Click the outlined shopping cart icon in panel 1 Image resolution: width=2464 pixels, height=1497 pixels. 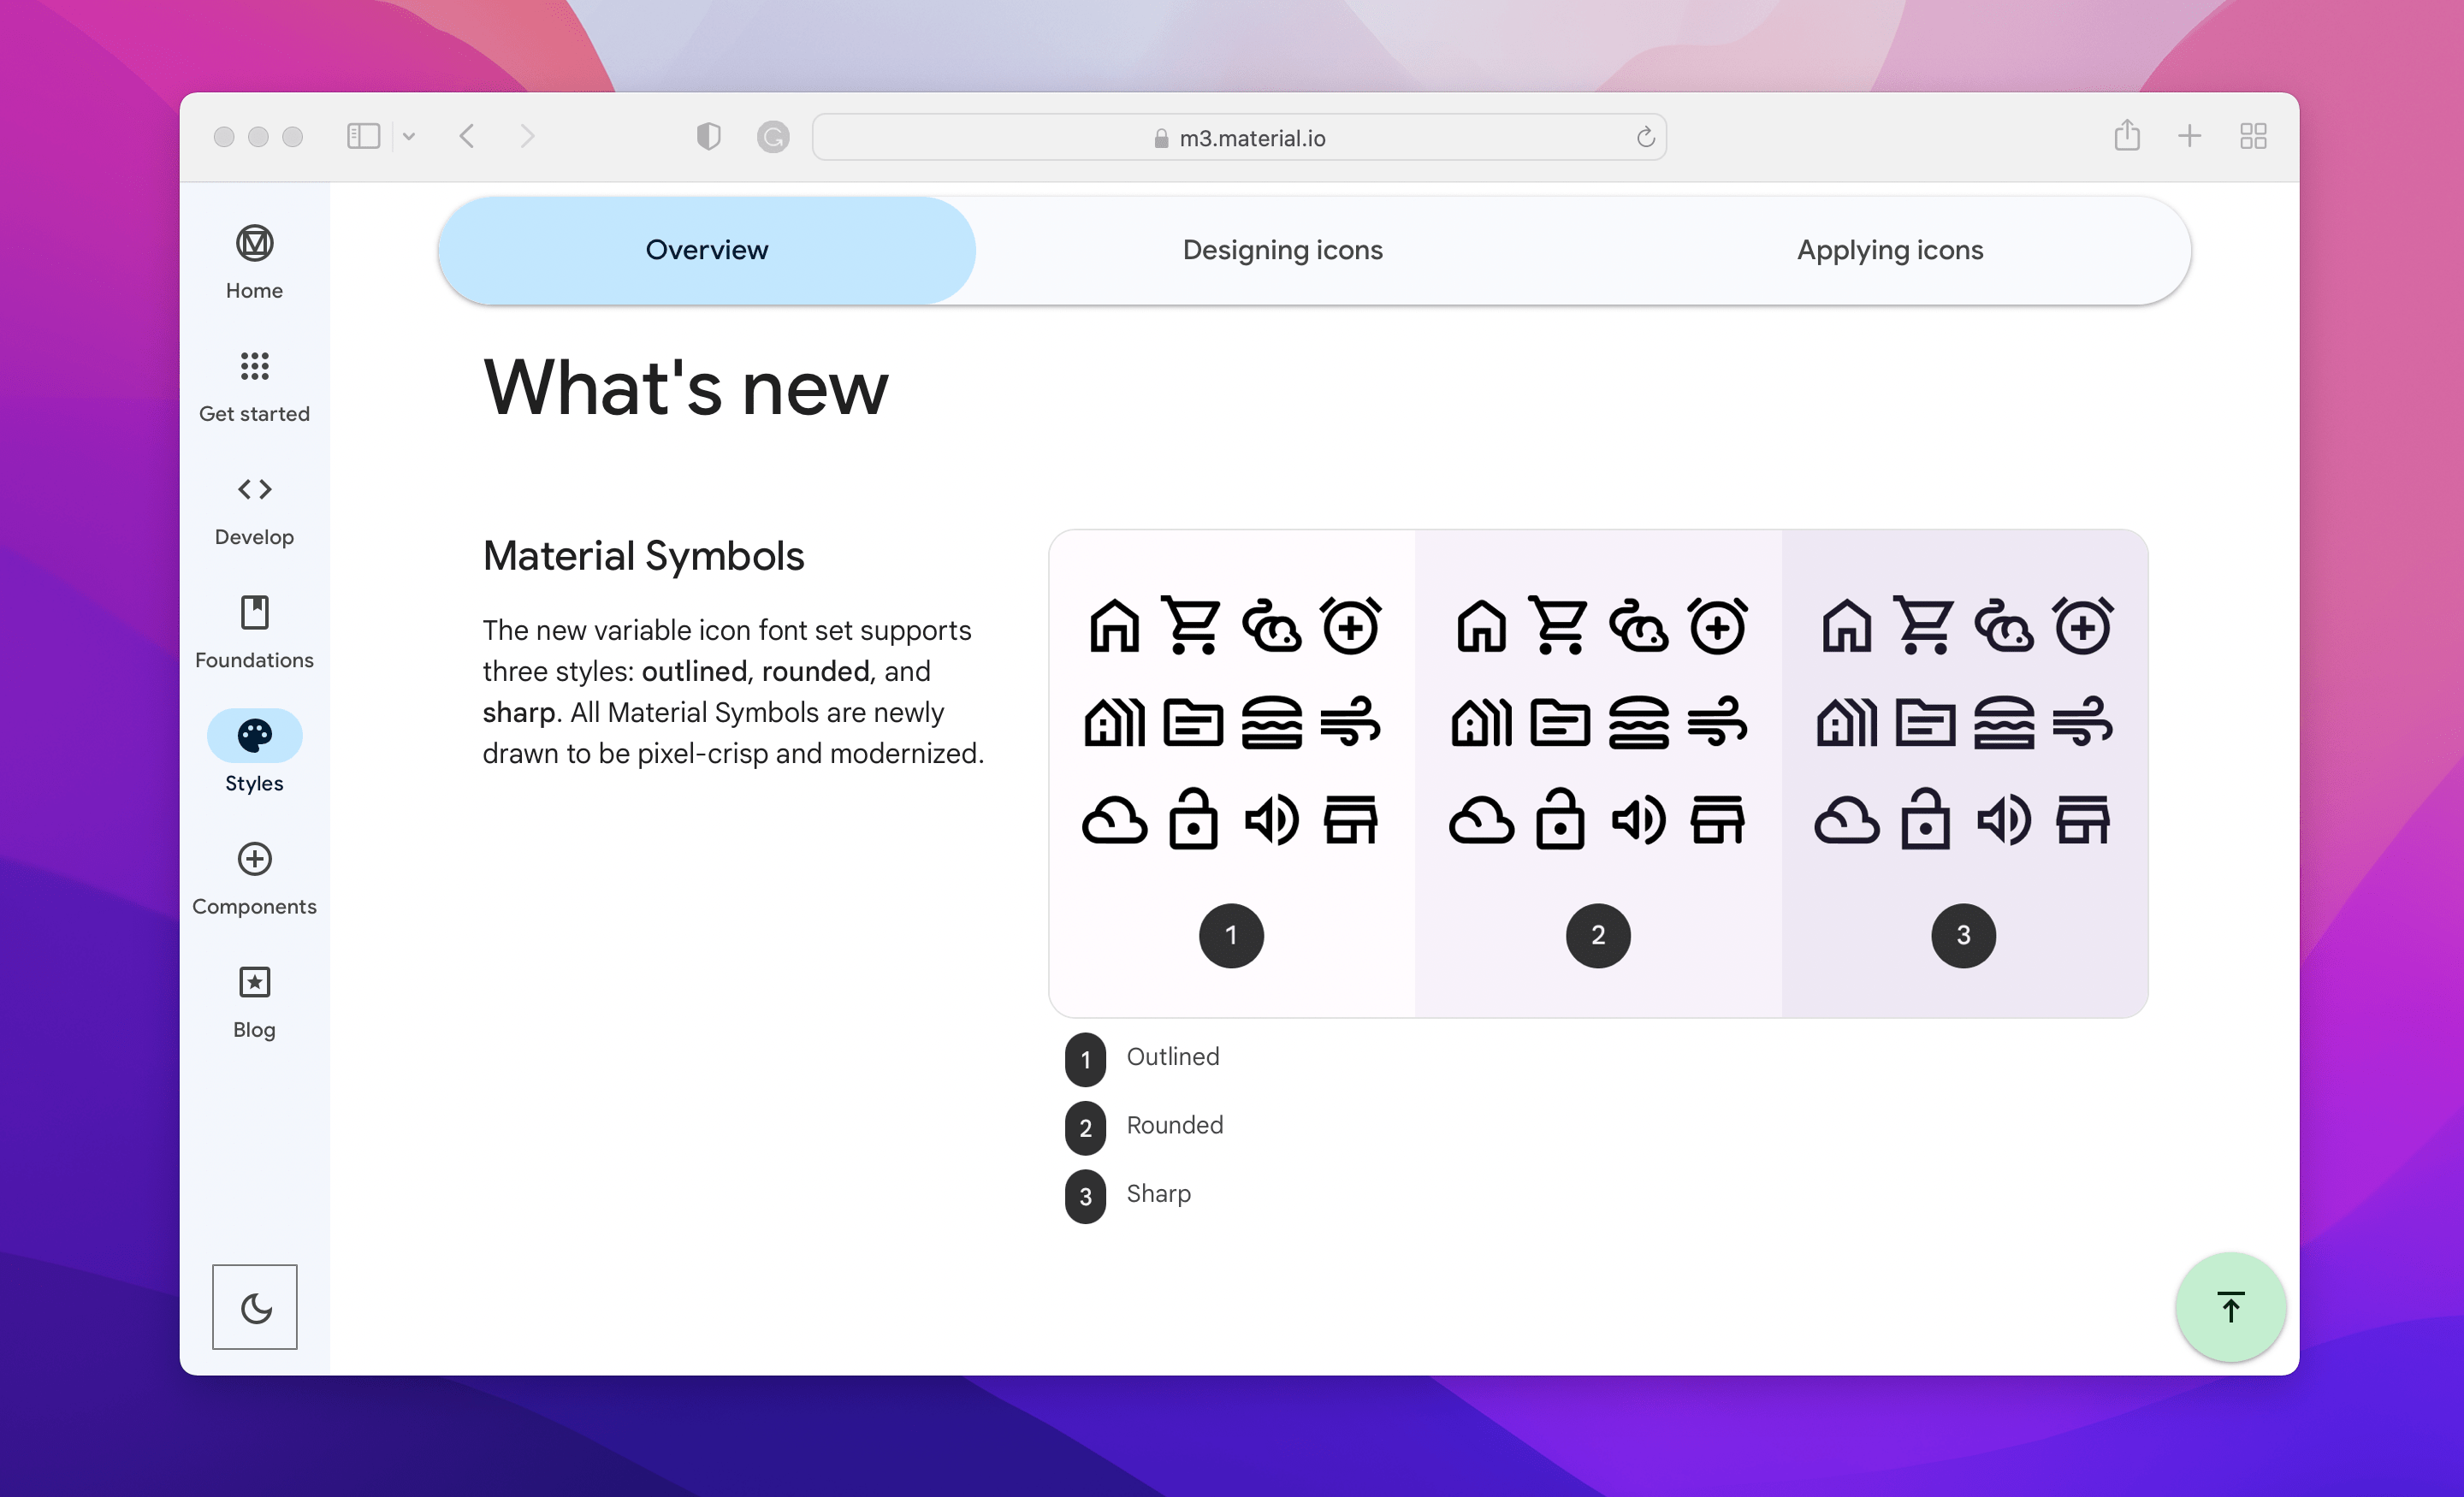1192,625
